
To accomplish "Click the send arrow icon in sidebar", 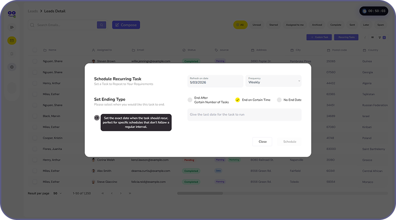I will (x=12, y=27).
